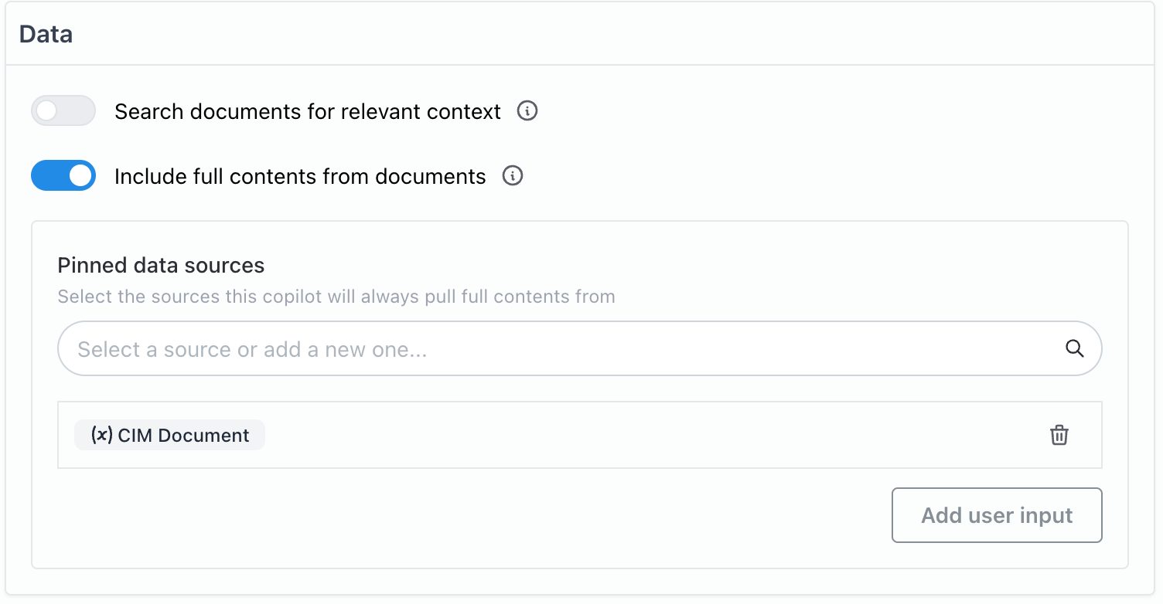The width and height of the screenshot is (1163, 604).
Task: Click the Search documents for relevant context label
Action: pyautogui.click(x=308, y=112)
